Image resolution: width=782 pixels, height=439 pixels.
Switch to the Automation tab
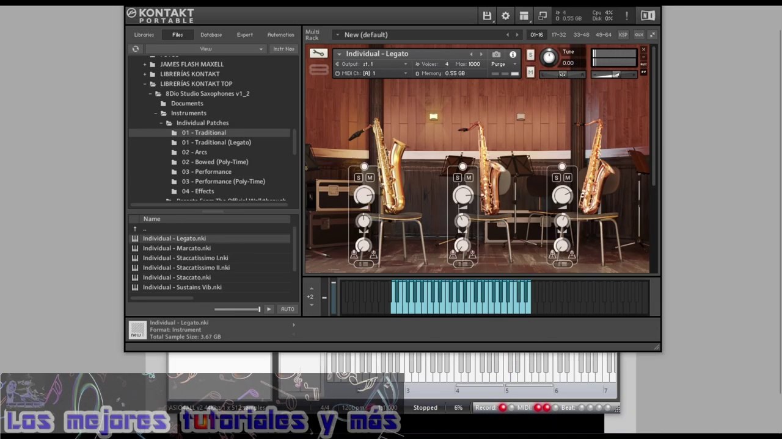280,35
